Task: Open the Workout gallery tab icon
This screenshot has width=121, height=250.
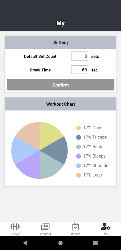Action: coord(45,227)
